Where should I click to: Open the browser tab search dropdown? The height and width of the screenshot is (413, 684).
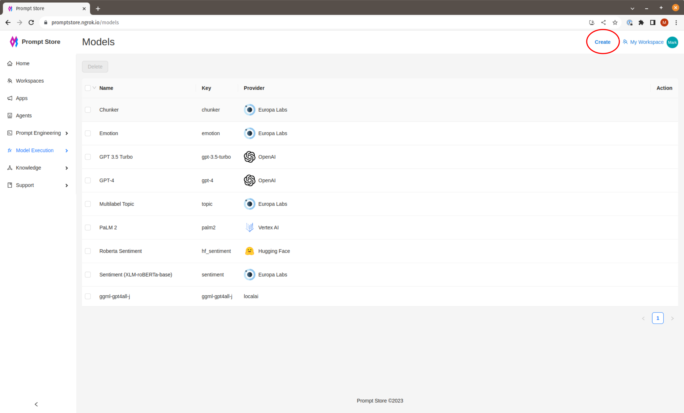click(x=632, y=8)
